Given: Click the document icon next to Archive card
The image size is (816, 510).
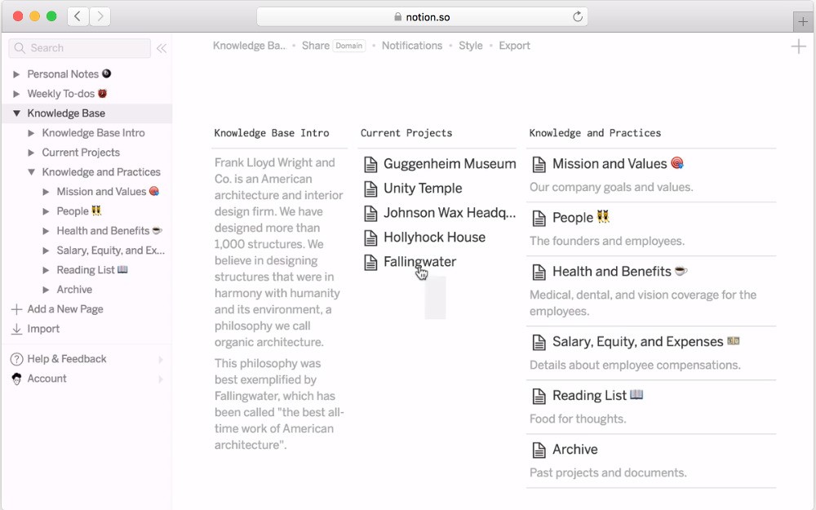Looking at the screenshot, I should [x=539, y=450].
